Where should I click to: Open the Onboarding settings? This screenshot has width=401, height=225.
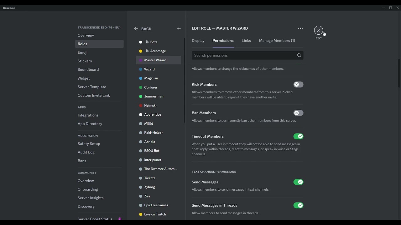point(99,189)
